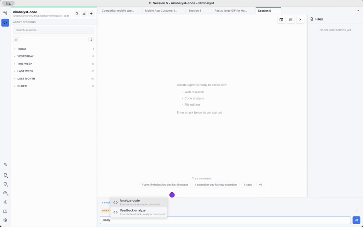Screen dimensions: 363x227
Task: Switch to the Session 3 tab
Action: coord(196,11)
